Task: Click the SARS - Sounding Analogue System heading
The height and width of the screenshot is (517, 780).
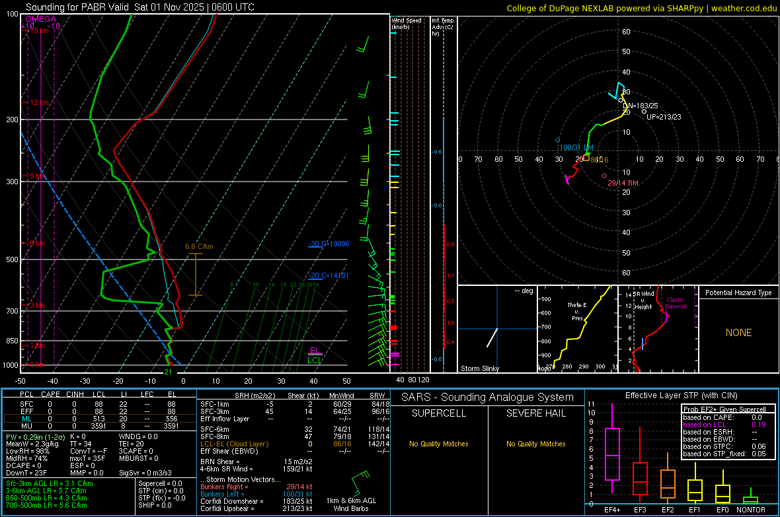Action: (487, 397)
